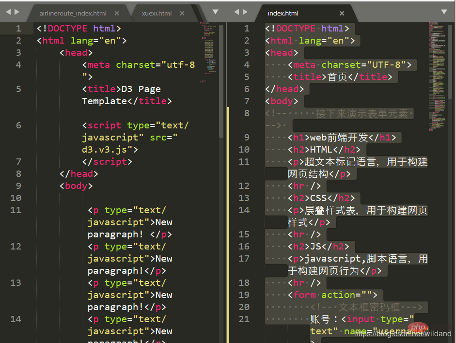Image resolution: width=456 pixels, height=343 pixels.
Task: Close the xuexi.html tab
Action: click(182, 14)
